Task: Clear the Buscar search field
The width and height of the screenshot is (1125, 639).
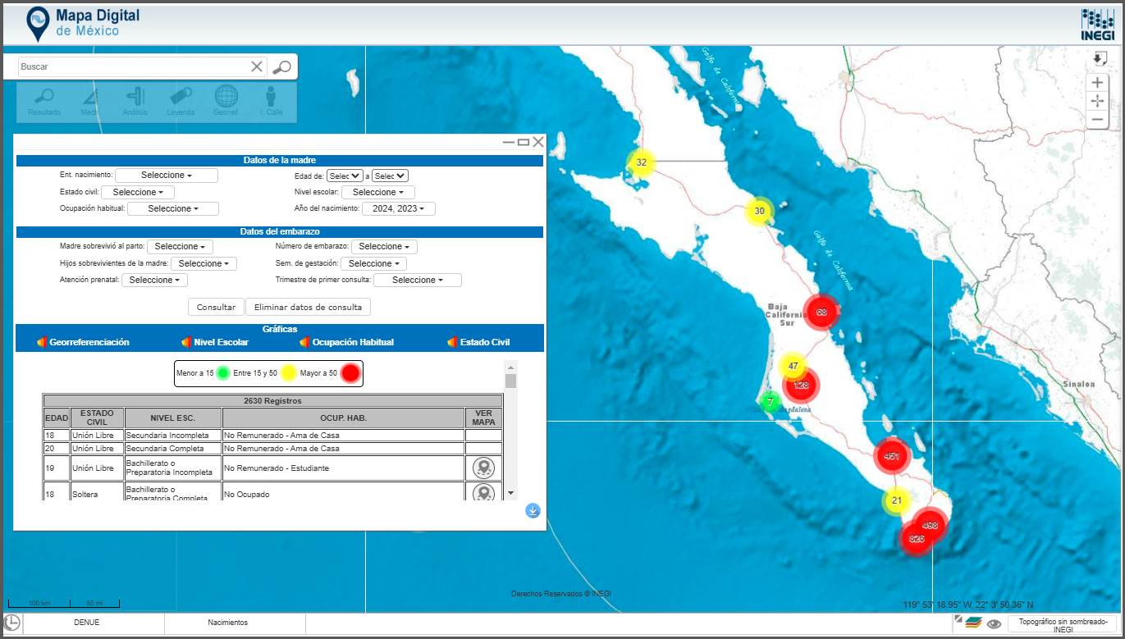Action: (257, 66)
